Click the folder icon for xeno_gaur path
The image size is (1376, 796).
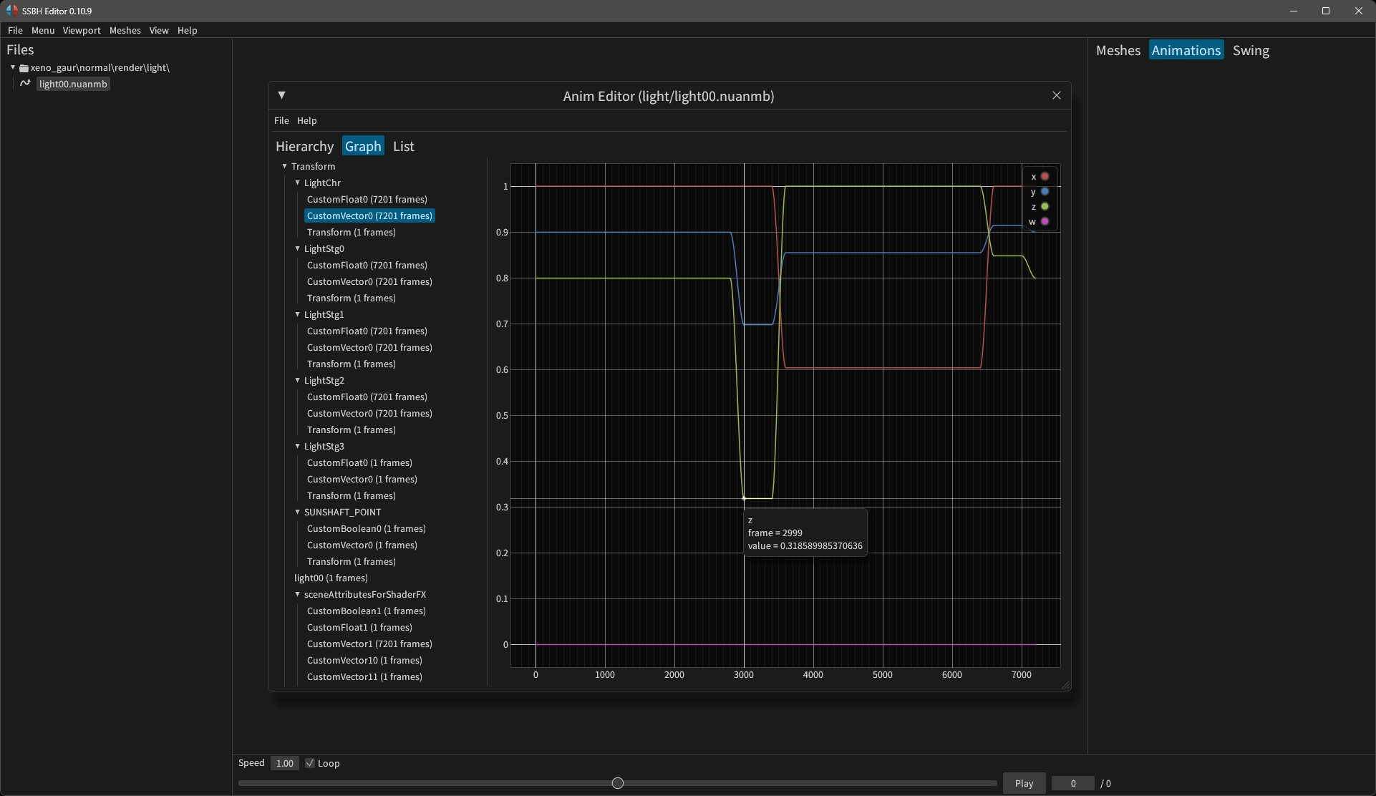[x=24, y=68]
